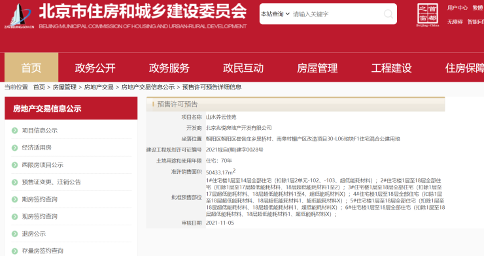
Task: Click the 批准预售部位 row label
Action: coord(186,197)
